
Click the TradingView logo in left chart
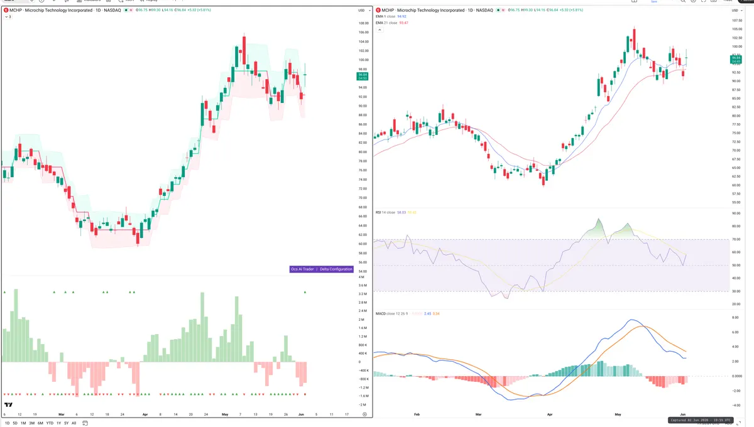pyautogui.click(x=9, y=405)
